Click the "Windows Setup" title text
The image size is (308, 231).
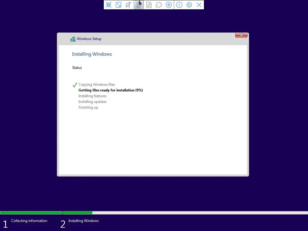tap(89, 39)
